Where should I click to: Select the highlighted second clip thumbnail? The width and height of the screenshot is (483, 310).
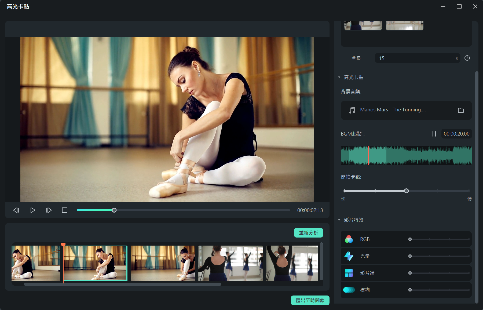pos(95,263)
